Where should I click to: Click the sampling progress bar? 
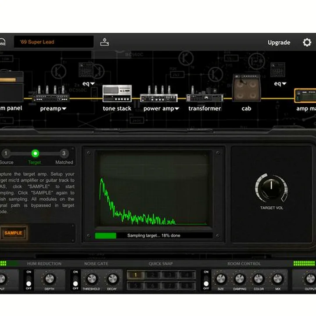pyautogui.click(x=154, y=235)
